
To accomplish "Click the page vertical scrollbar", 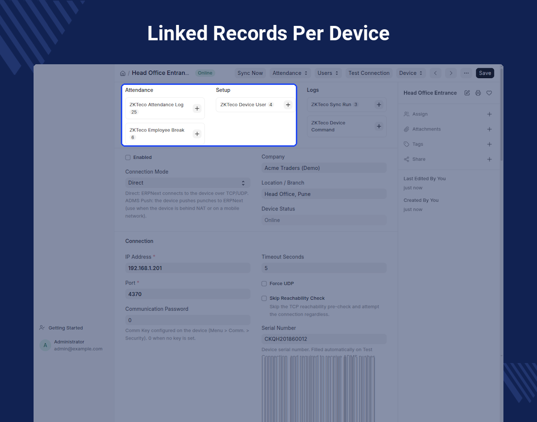I will click(502, 114).
